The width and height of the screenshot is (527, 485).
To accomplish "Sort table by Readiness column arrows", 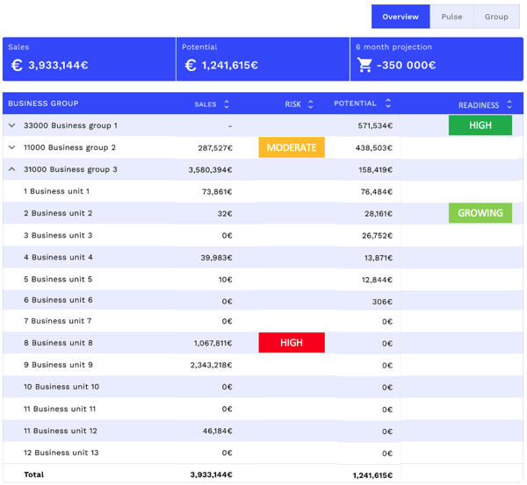I will pyautogui.click(x=509, y=104).
